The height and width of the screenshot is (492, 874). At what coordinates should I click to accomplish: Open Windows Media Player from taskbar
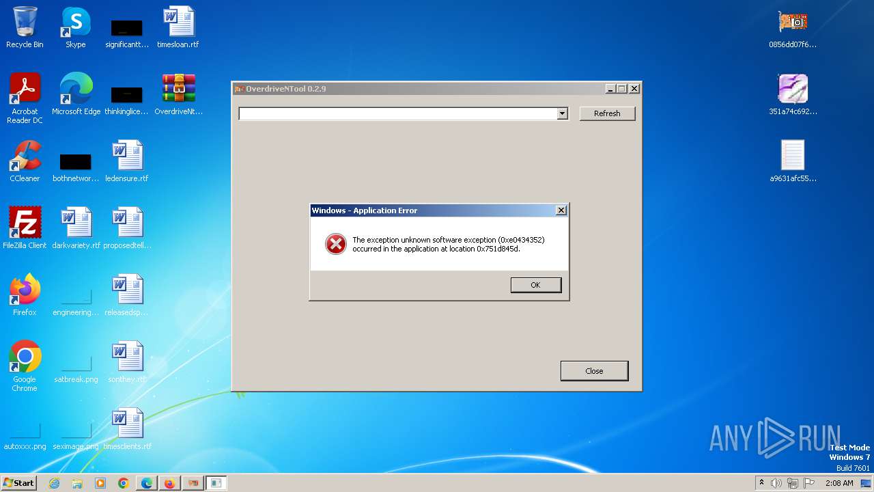coord(100,483)
